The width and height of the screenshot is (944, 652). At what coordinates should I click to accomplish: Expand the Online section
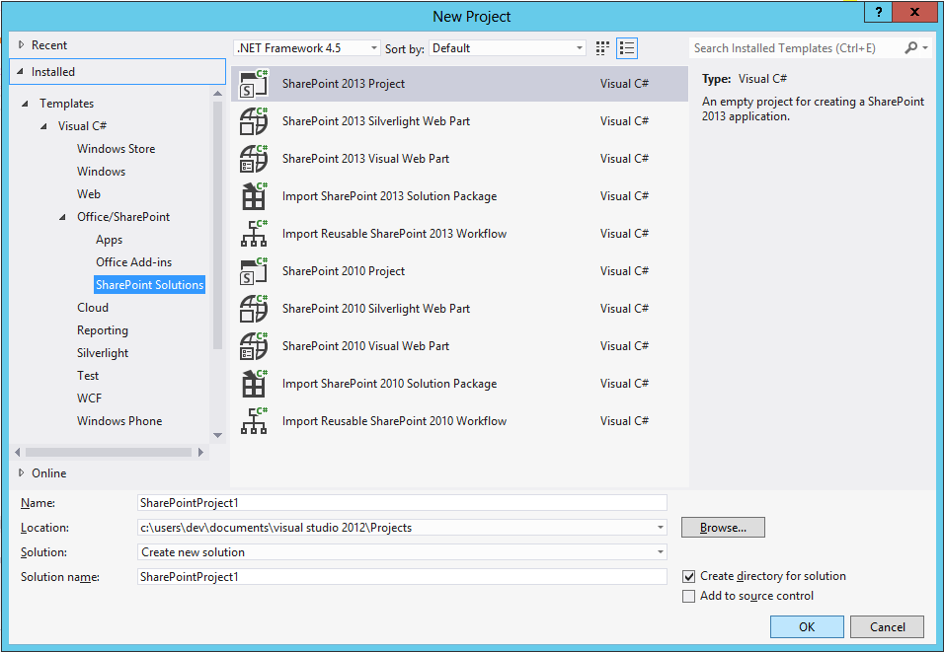pyautogui.click(x=21, y=472)
